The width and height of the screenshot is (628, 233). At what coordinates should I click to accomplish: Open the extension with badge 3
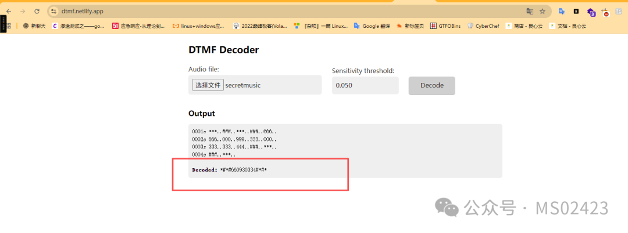point(591,12)
